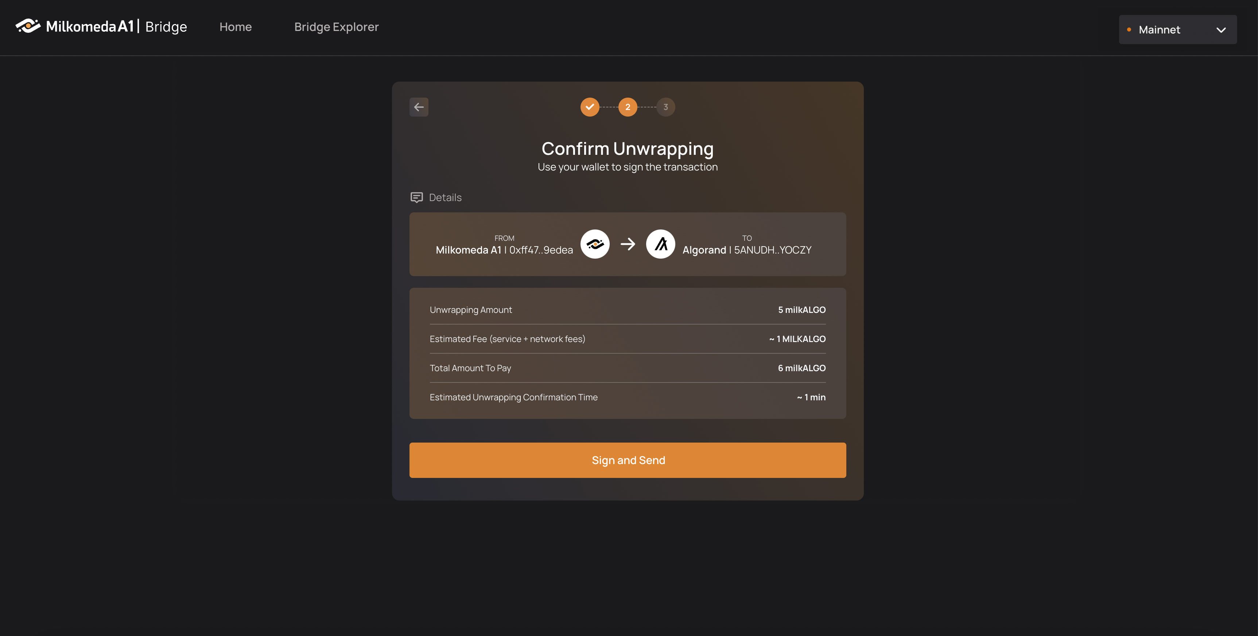Click the ~ 1 MILKALGO fee value
This screenshot has height=636, width=1258.
point(797,339)
